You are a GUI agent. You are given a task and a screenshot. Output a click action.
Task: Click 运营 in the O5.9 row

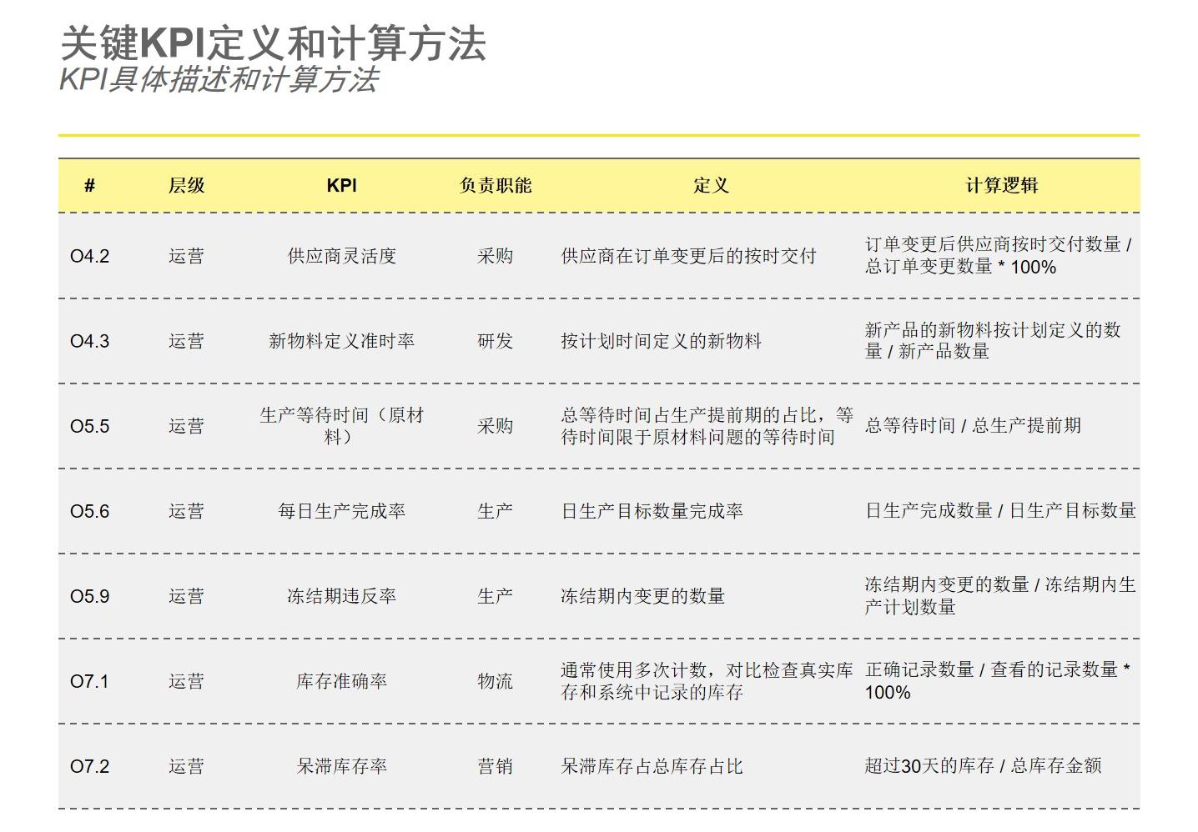click(186, 596)
